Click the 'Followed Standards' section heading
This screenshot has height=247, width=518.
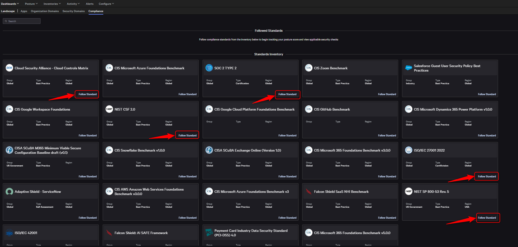point(269,31)
